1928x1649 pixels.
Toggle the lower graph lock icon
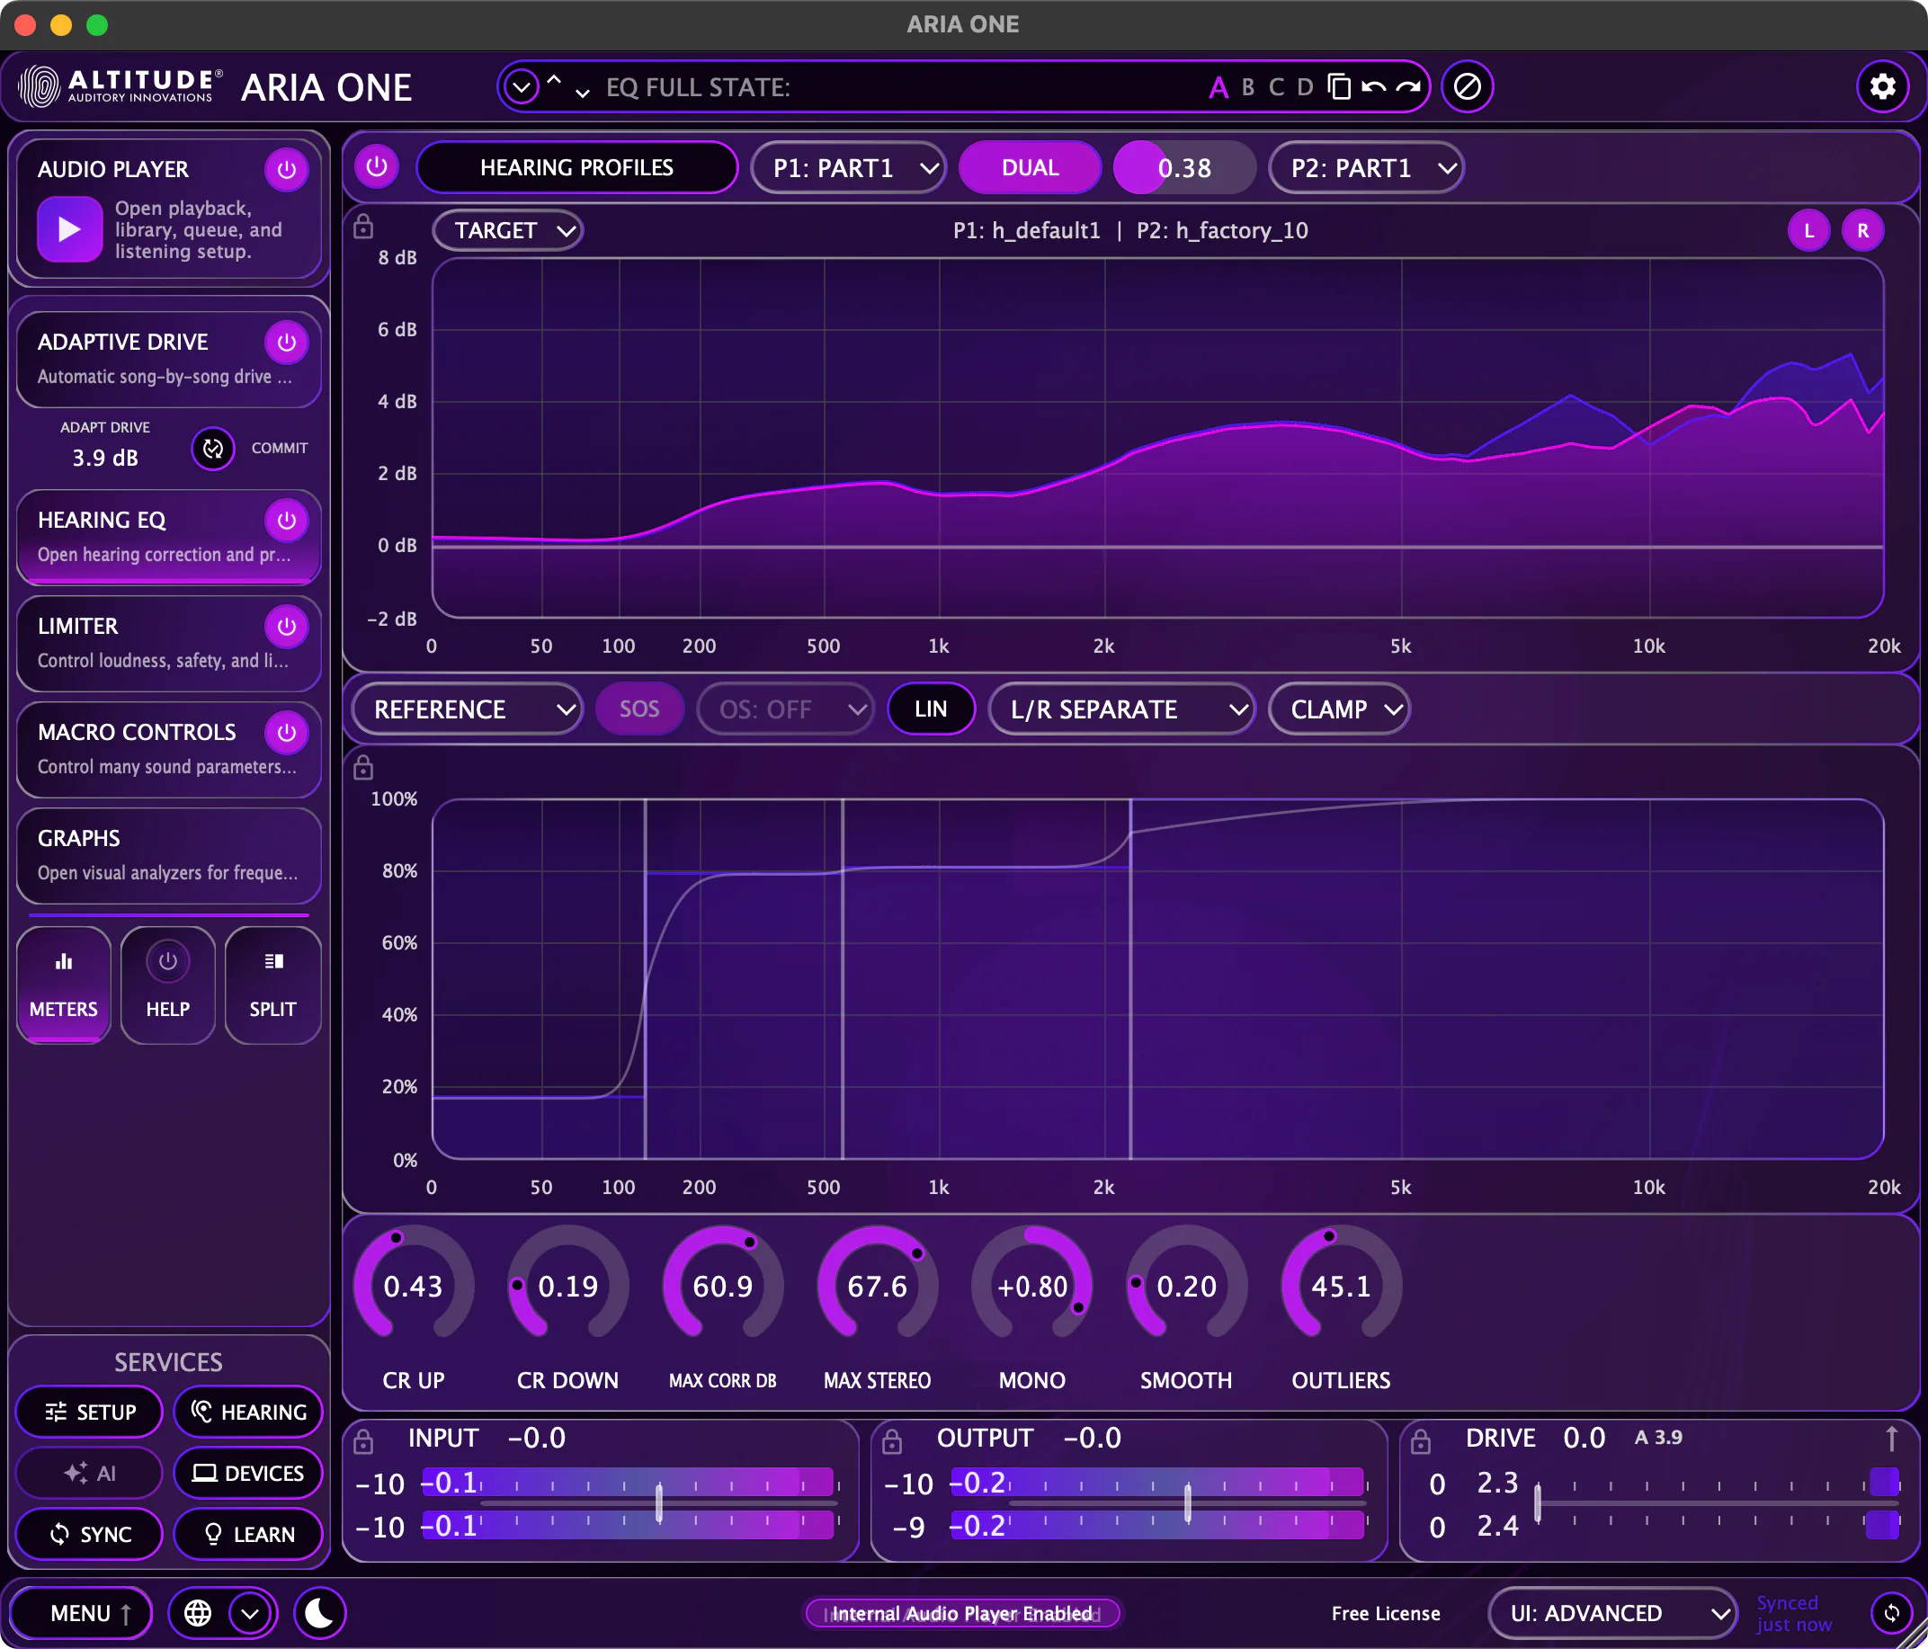(364, 768)
